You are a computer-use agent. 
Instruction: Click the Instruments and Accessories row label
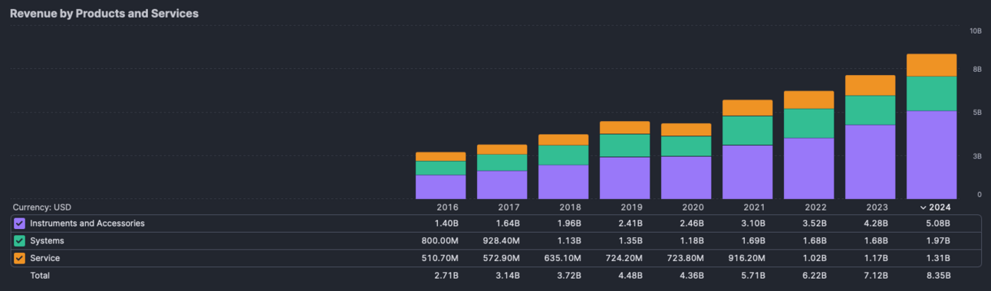tap(87, 224)
